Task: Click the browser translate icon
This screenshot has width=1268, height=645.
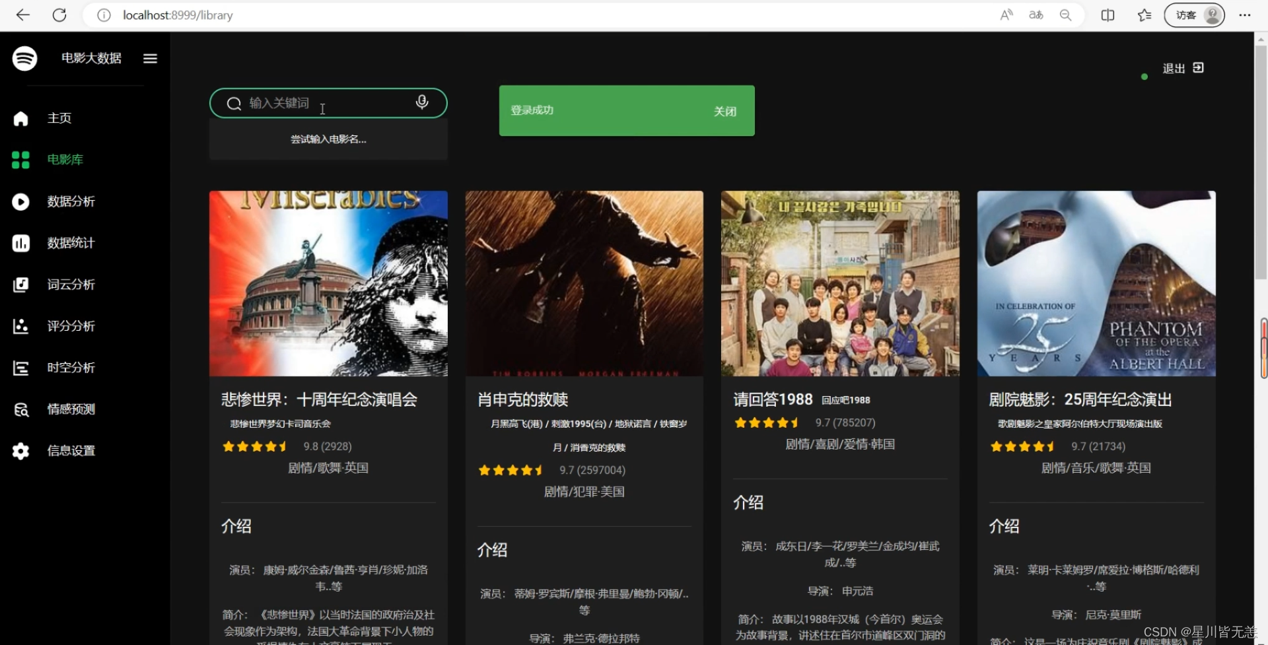Action: [1036, 15]
